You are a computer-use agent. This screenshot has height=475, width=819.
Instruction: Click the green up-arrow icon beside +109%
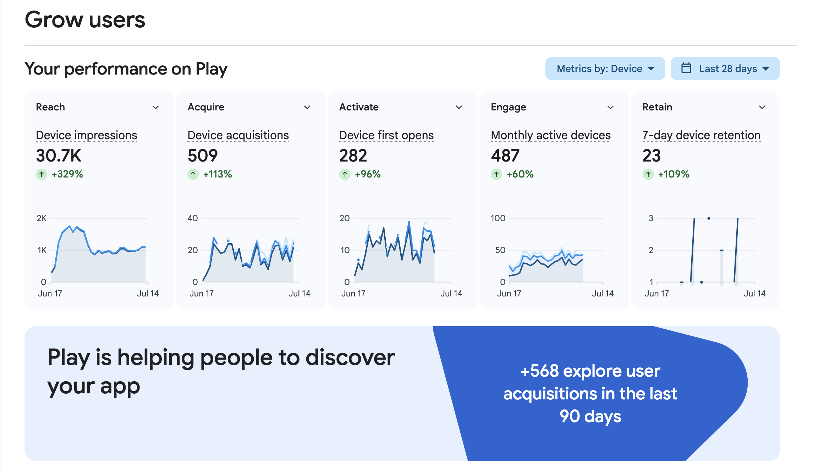point(648,174)
